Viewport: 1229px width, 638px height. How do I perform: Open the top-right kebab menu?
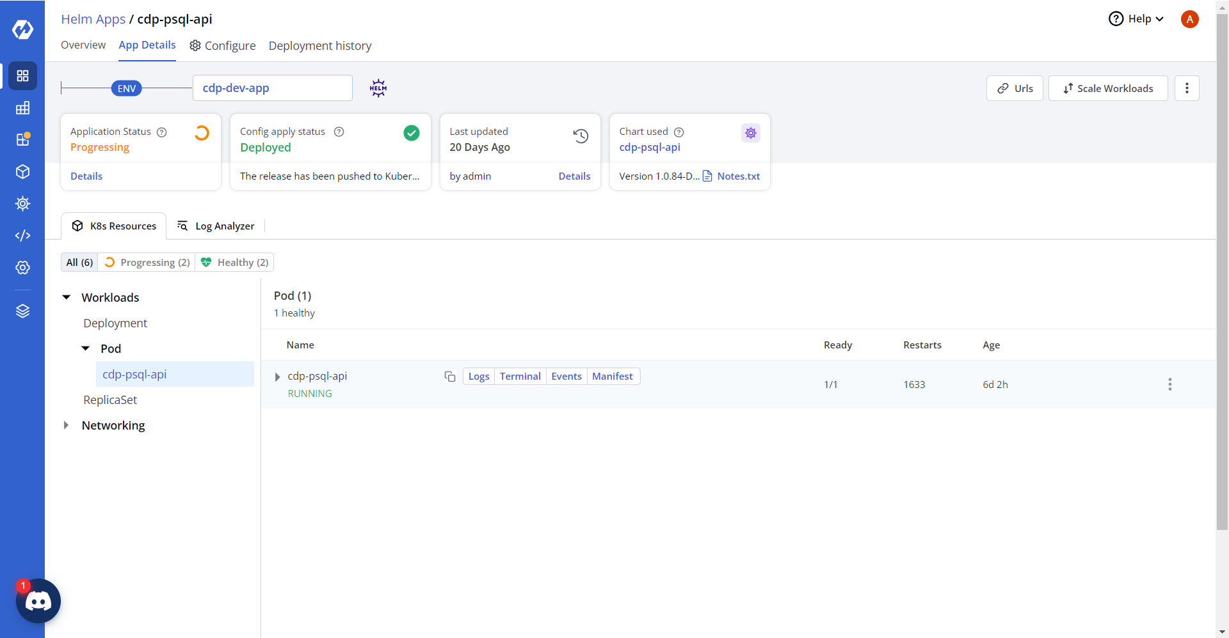pyautogui.click(x=1187, y=88)
